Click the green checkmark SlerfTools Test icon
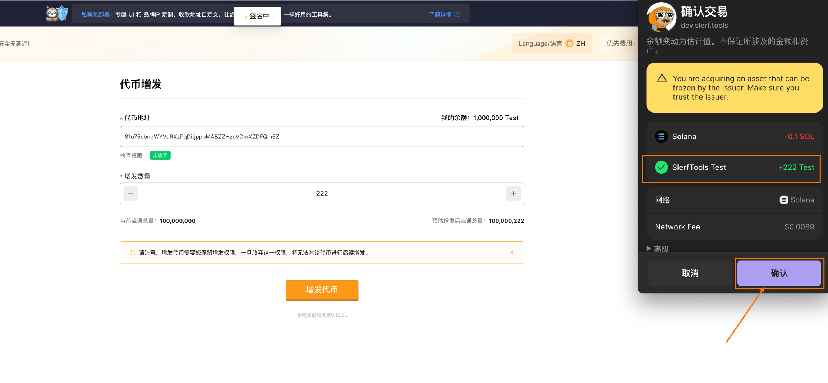The image size is (828, 383). click(661, 168)
